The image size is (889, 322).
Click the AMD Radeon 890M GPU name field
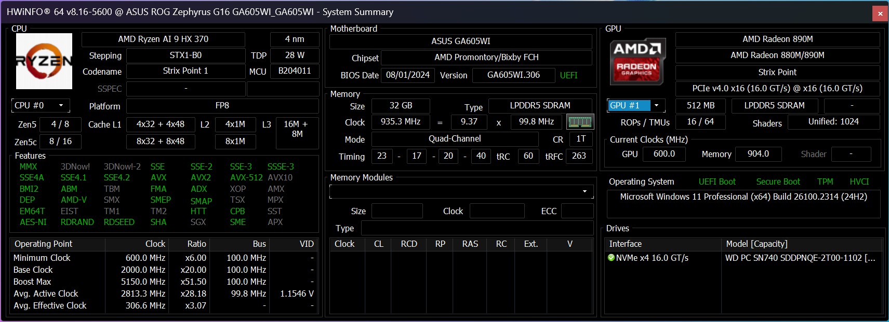778,39
